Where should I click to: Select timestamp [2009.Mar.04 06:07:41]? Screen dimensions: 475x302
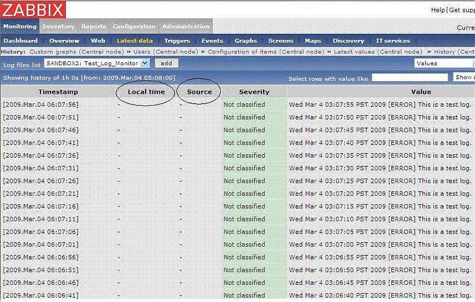click(x=40, y=142)
